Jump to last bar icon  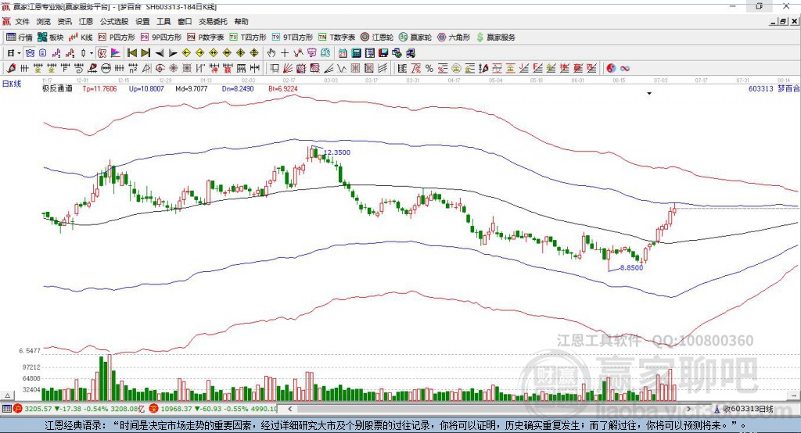pyautogui.click(x=145, y=53)
